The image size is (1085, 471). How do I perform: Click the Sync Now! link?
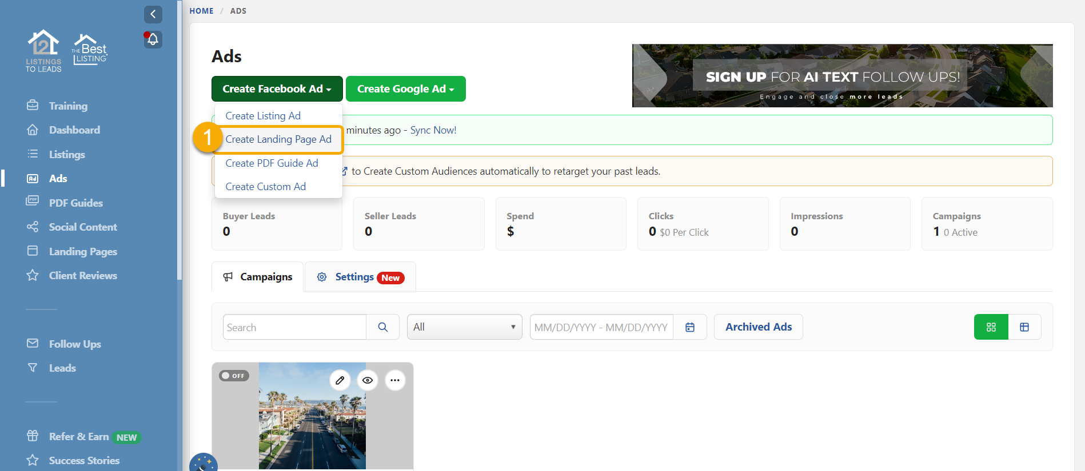(x=433, y=130)
